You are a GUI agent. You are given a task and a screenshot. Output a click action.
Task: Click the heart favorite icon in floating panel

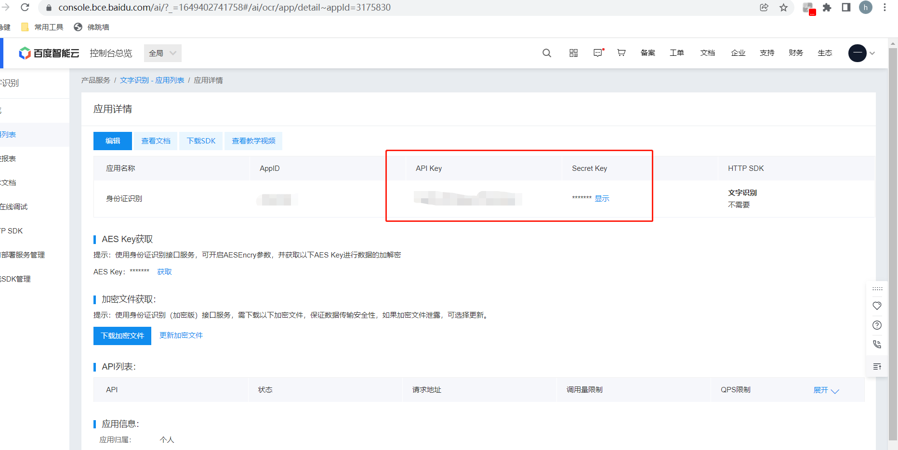[877, 306]
